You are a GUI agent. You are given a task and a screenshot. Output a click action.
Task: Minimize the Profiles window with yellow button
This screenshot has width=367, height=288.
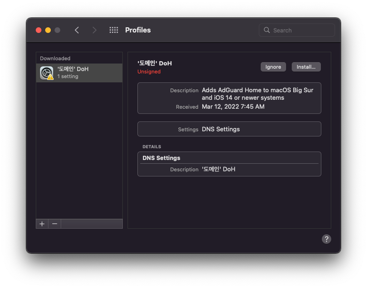48,30
